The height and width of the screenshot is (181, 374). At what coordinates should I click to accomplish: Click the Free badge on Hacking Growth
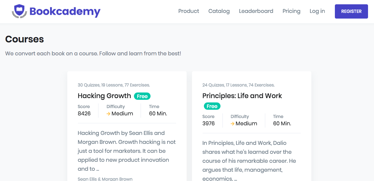(142, 96)
